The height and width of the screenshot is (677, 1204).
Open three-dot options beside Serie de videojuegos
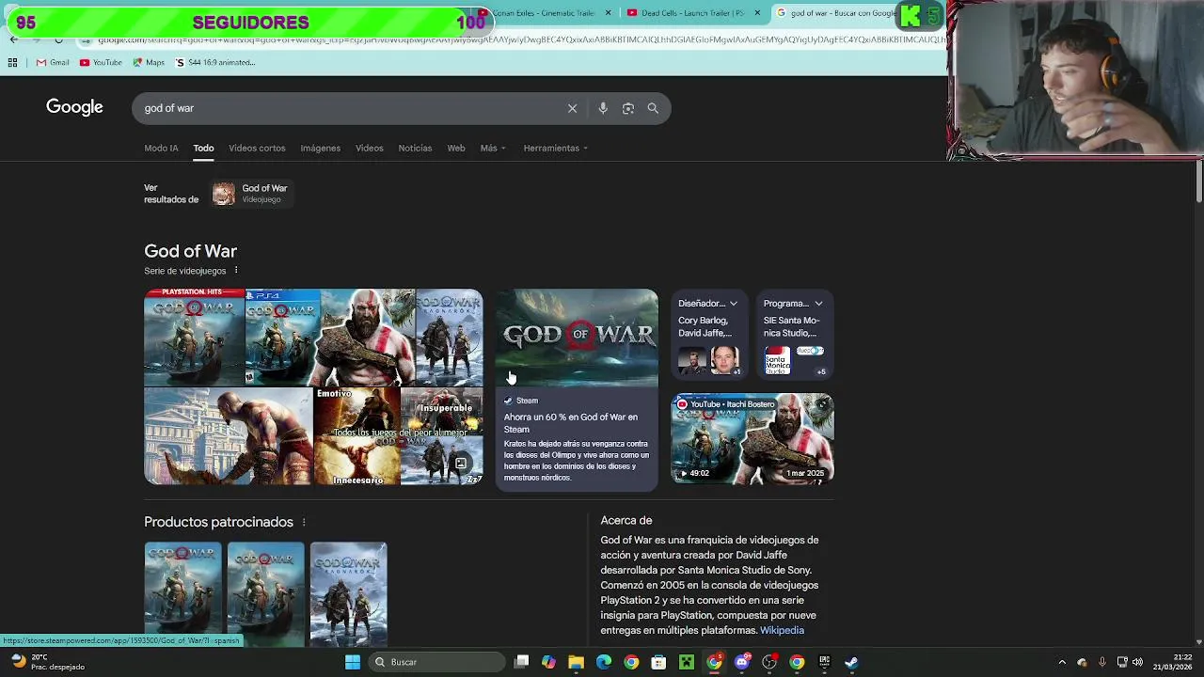tap(236, 271)
